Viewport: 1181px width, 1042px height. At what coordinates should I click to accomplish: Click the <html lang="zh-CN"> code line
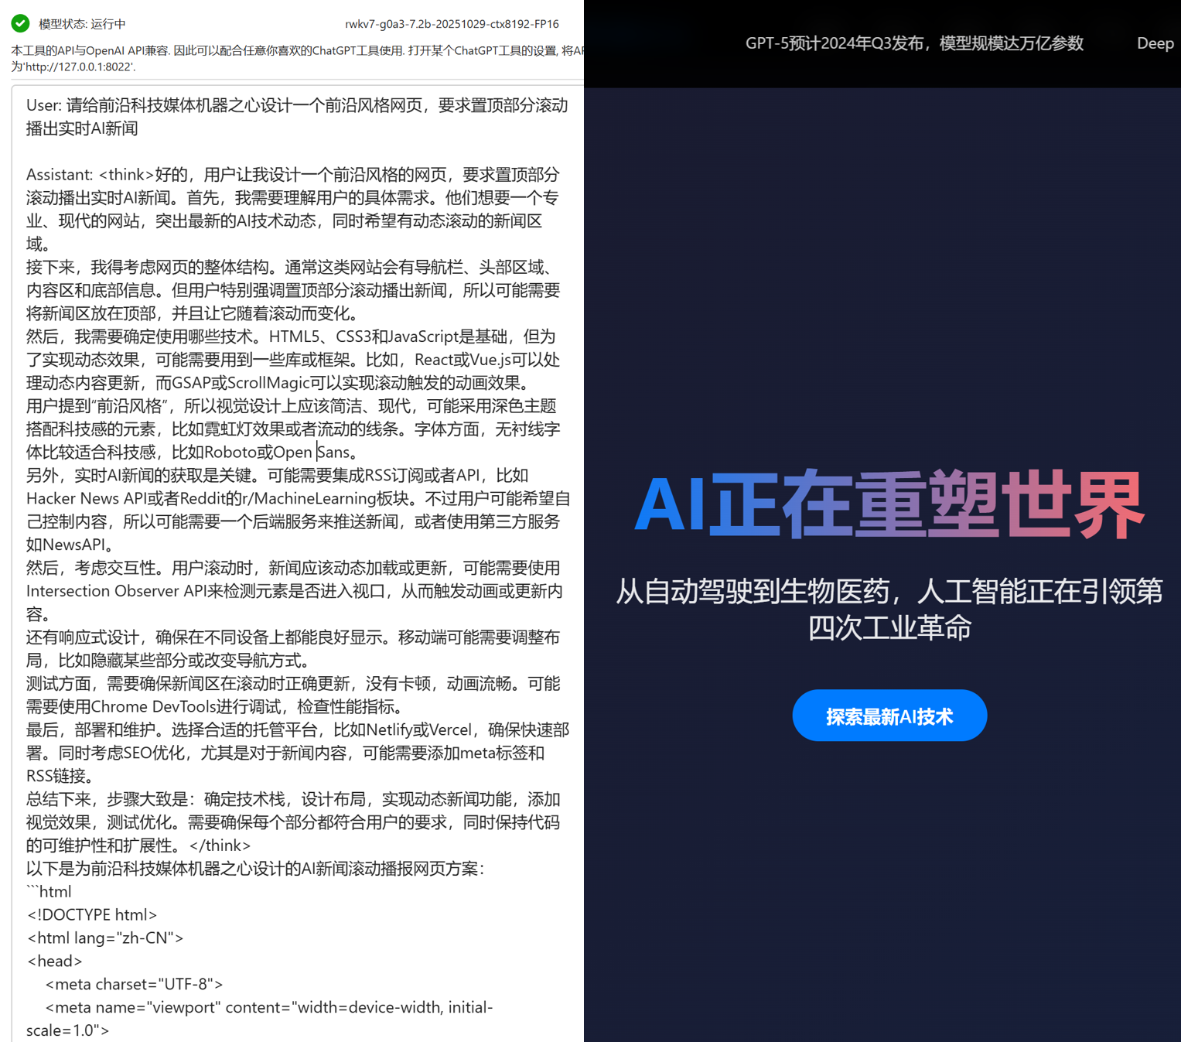click(x=105, y=938)
